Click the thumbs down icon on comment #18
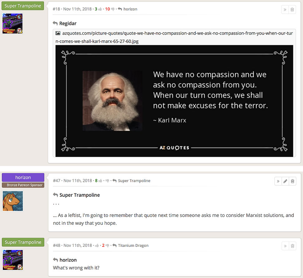303x278 pixels. pos(113,9)
